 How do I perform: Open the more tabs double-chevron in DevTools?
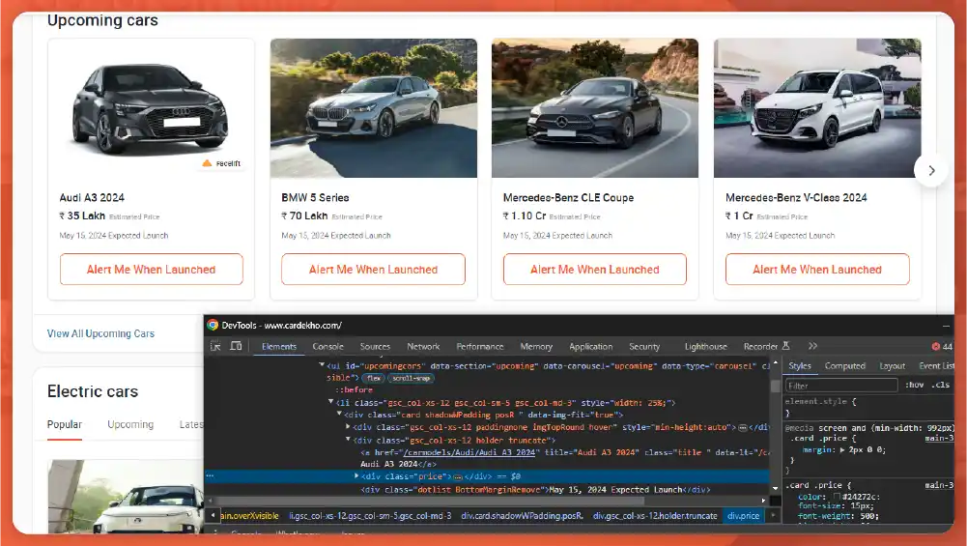812,346
